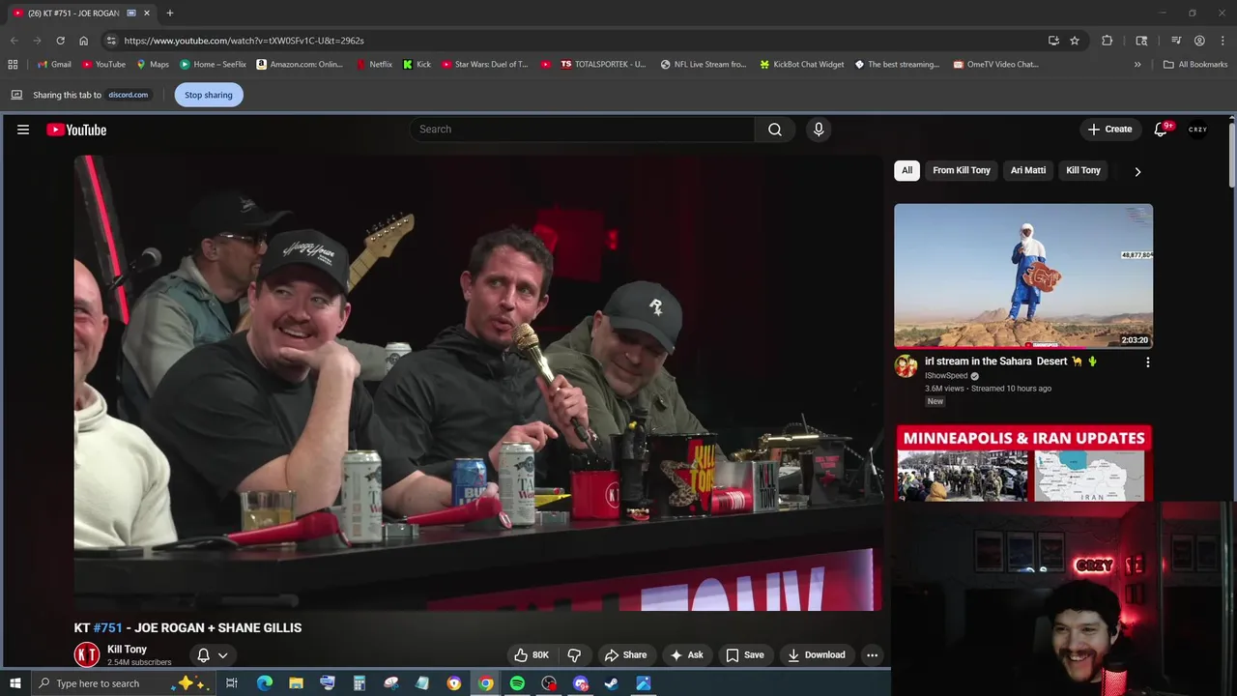Open Windows Start menu
The width and height of the screenshot is (1237, 696).
(x=14, y=683)
